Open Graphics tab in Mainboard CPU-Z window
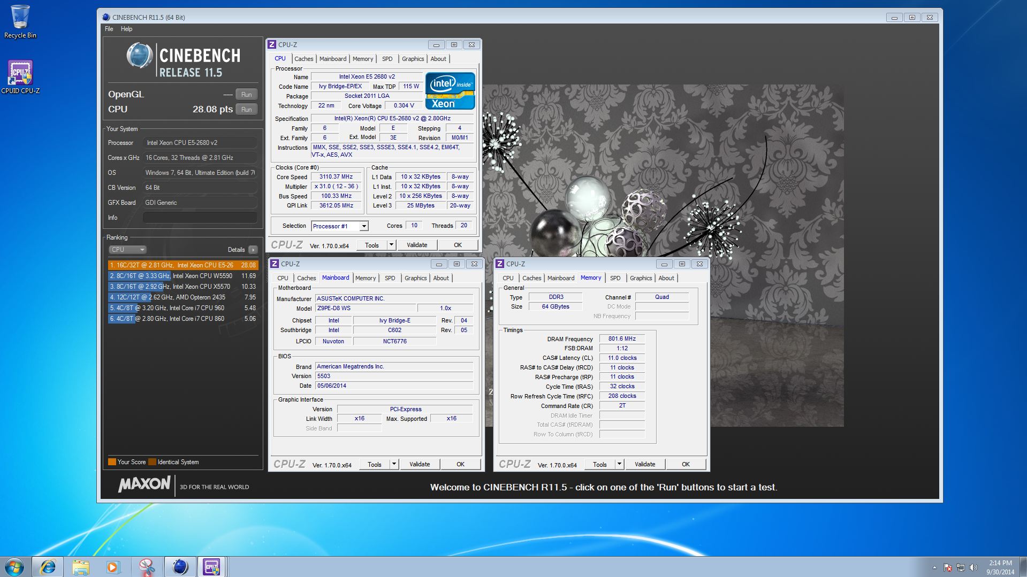 [x=415, y=278]
